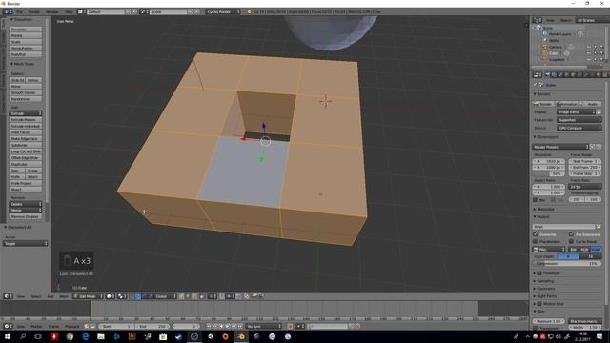610x343 pixels.
Task: Click the Play animation button in timeline
Action: 228,326
